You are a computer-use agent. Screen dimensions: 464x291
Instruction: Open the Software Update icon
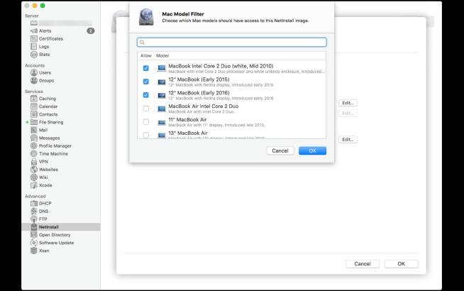tap(34, 243)
